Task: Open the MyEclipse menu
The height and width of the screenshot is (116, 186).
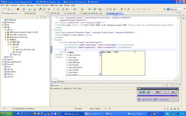Action: tap(54, 5)
